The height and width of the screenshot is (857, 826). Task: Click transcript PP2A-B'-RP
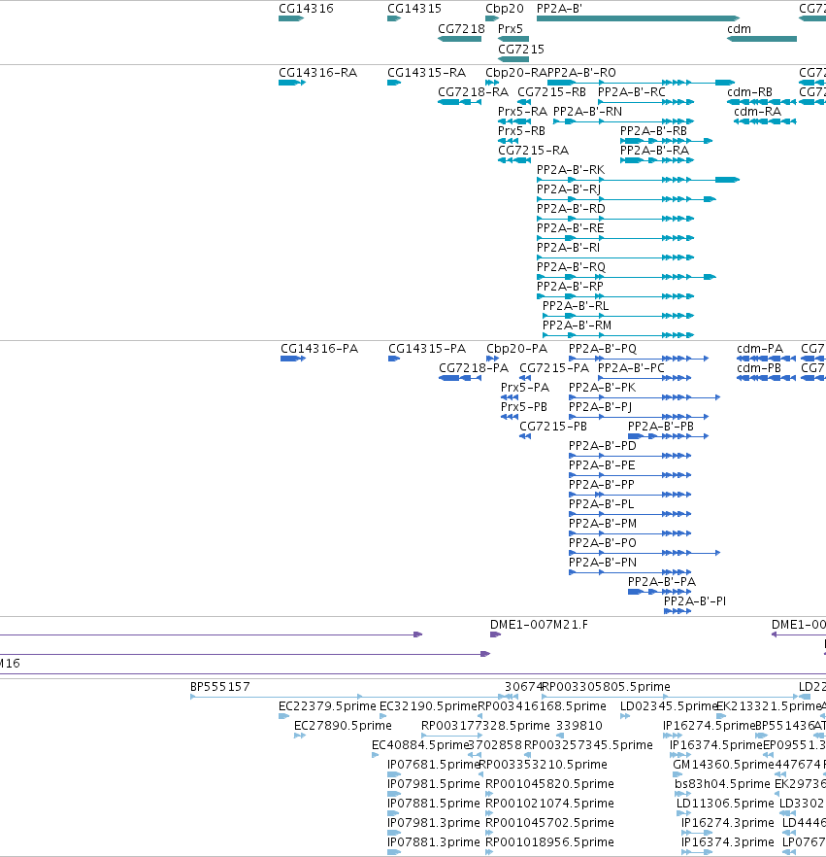pyautogui.click(x=570, y=287)
